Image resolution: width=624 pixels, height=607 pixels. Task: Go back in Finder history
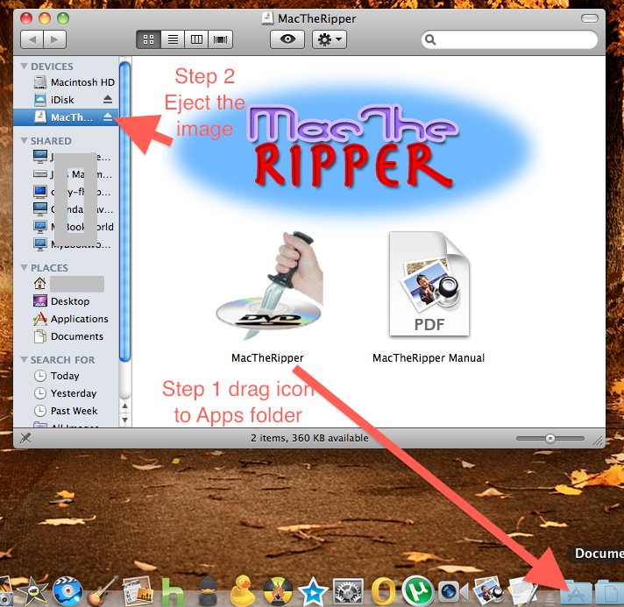32,39
